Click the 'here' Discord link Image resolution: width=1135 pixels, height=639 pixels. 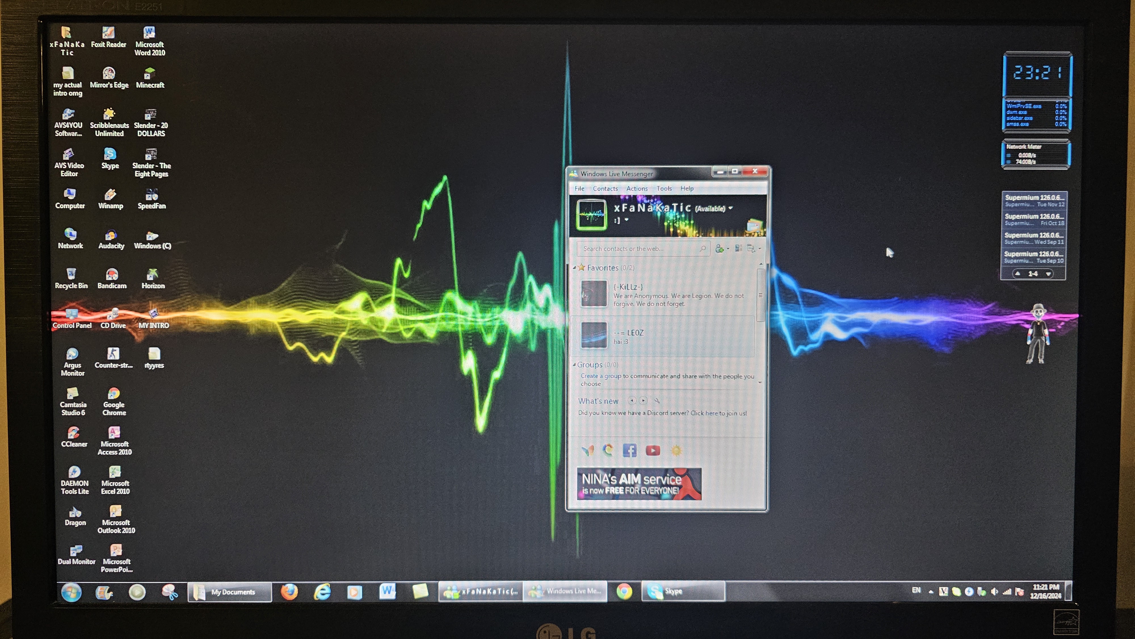(x=711, y=413)
